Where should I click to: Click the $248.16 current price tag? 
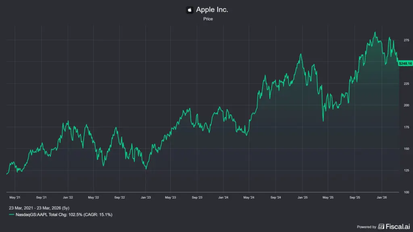tap(405, 64)
